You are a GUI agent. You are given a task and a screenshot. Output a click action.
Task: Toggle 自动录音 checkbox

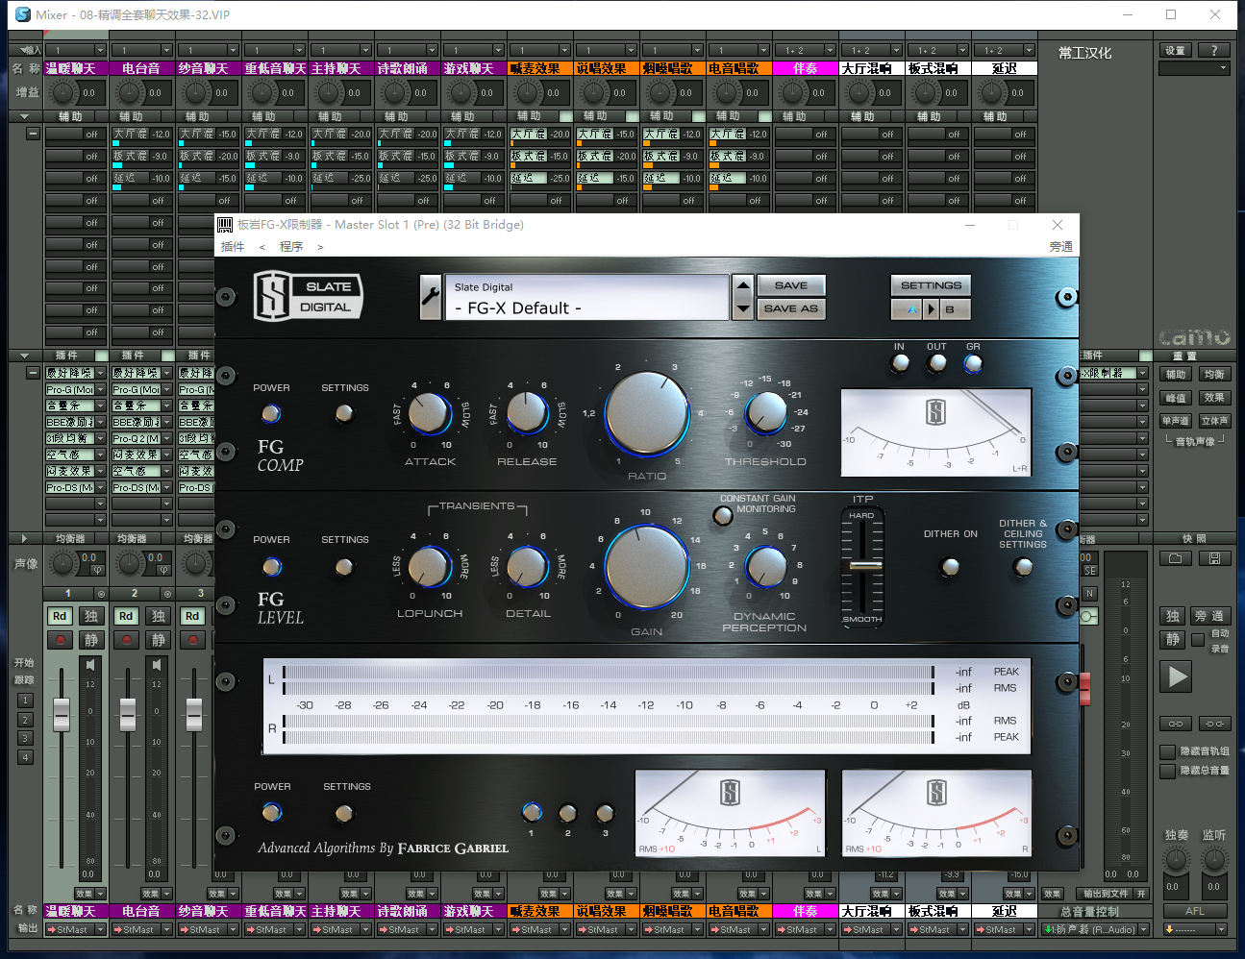point(1198,639)
